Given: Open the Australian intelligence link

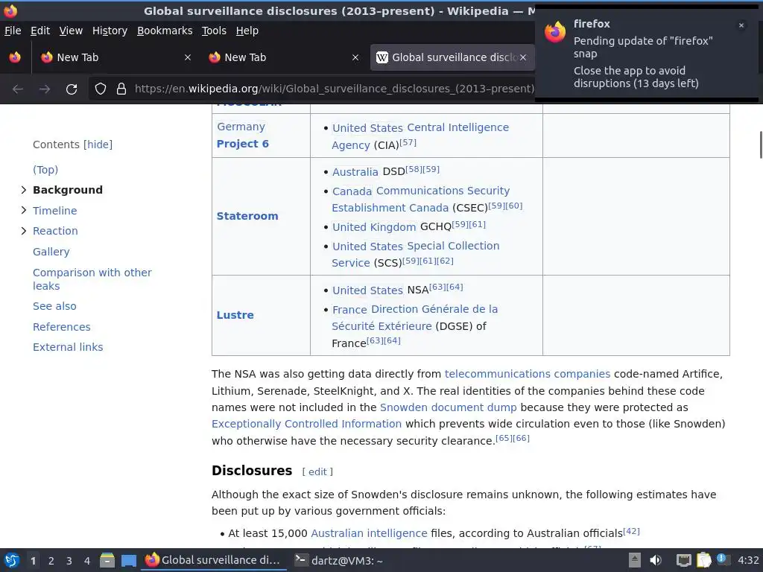Looking at the screenshot, I should coord(369,533).
